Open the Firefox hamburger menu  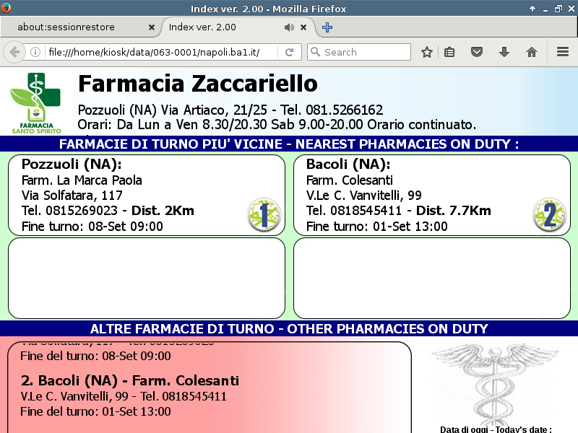[x=563, y=52]
